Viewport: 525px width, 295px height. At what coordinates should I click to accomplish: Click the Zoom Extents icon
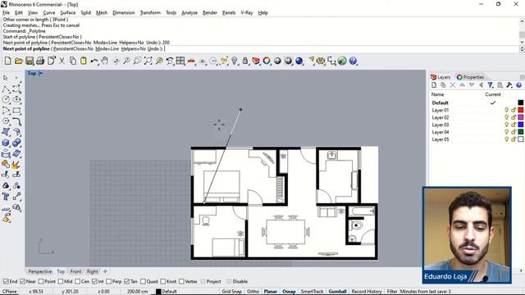pyautogui.click(x=148, y=61)
